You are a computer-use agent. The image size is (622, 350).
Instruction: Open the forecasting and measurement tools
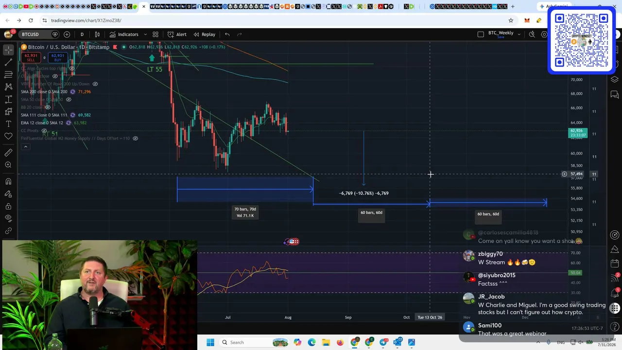pos(8,99)
